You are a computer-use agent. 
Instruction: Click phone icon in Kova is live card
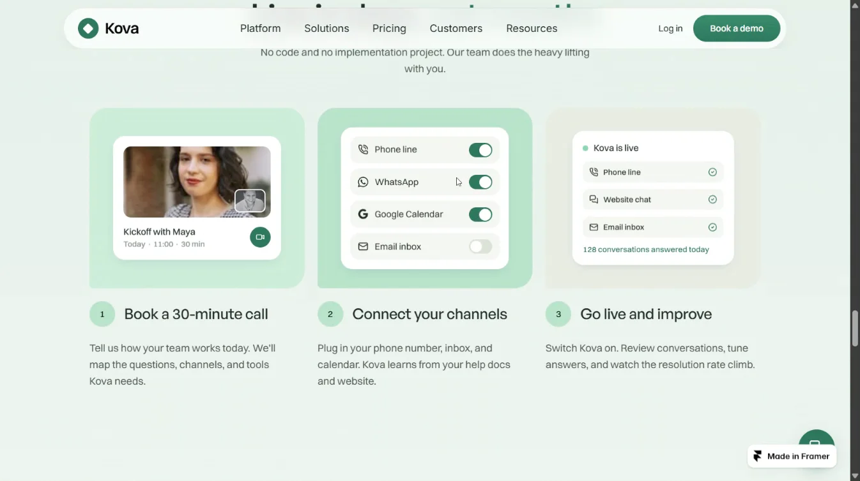(x=594, y=172)
